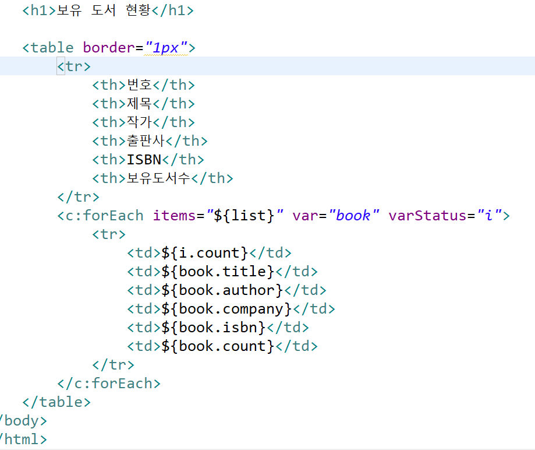Click the ${book.isbn} cell line
The image size is (535, 450).
pyautogui.click(x=218, y=328)
